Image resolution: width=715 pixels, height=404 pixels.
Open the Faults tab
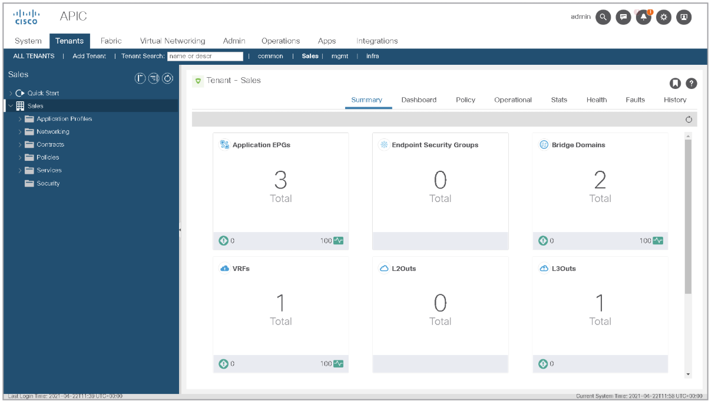pos(635,100)
